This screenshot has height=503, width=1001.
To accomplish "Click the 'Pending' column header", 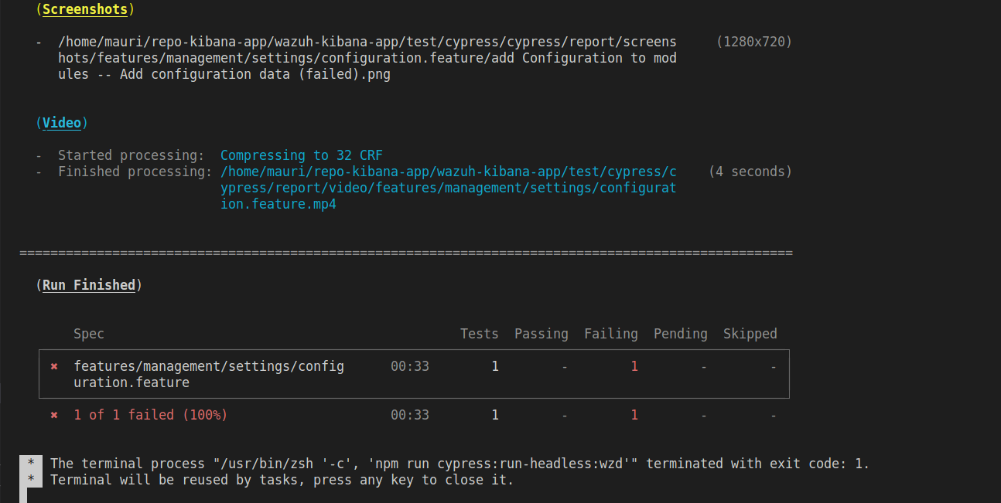I will (x=681, y=333).
